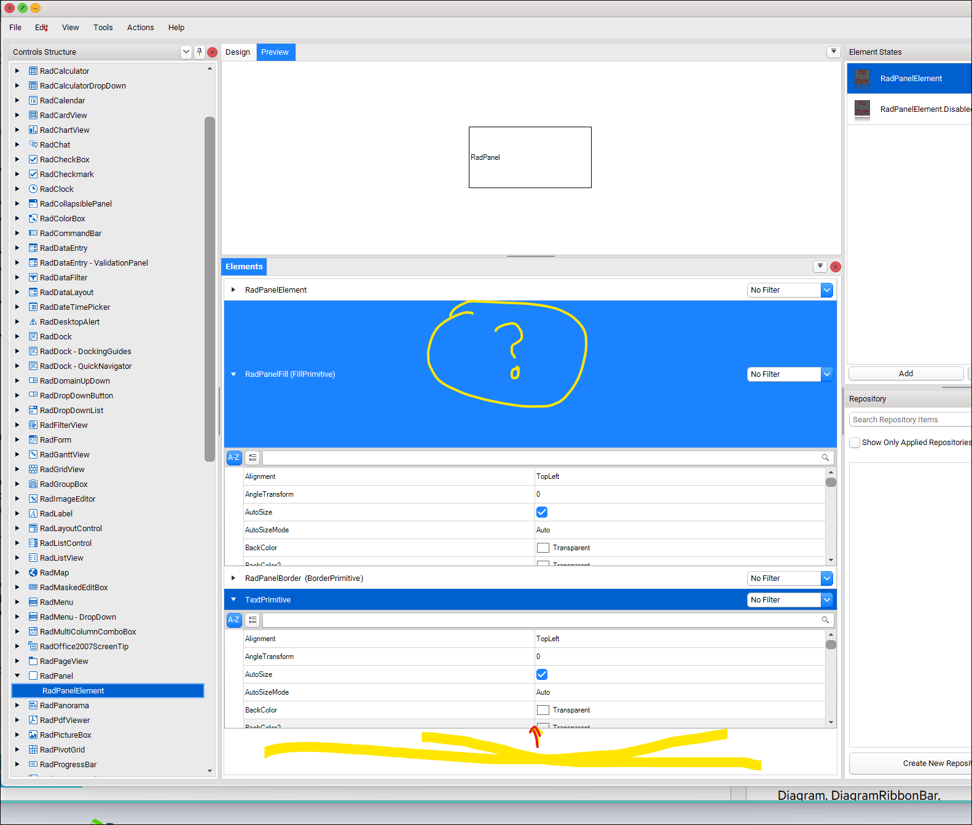Viewport: 972px width, 825px height.
Task: Open the Tools menu
Action: click(x=103, y=28)
